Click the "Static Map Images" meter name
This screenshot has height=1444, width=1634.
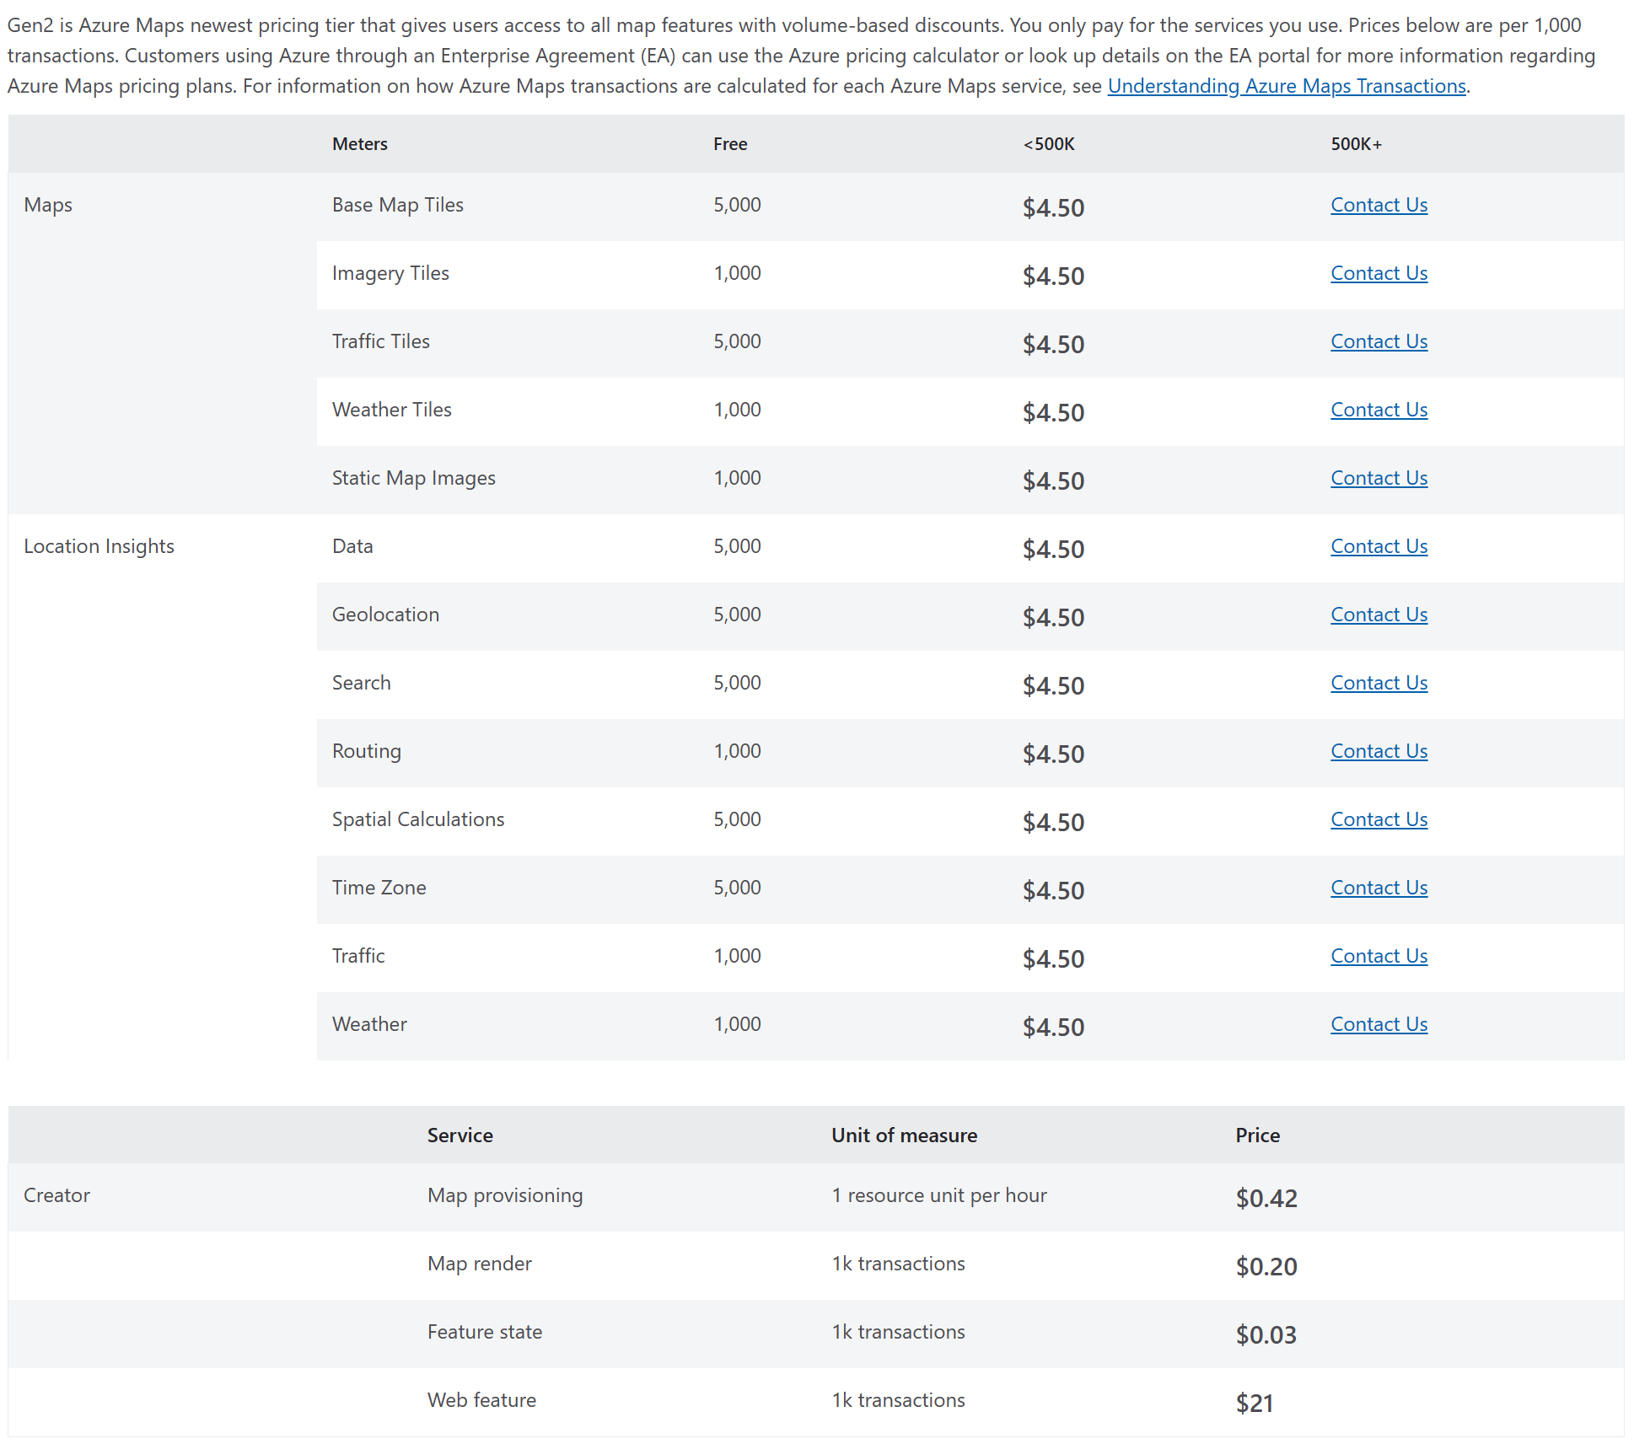coord(414,478)
